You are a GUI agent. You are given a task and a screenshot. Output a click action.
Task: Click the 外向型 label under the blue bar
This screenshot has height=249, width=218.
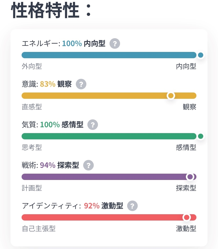(x=32, y=66)
